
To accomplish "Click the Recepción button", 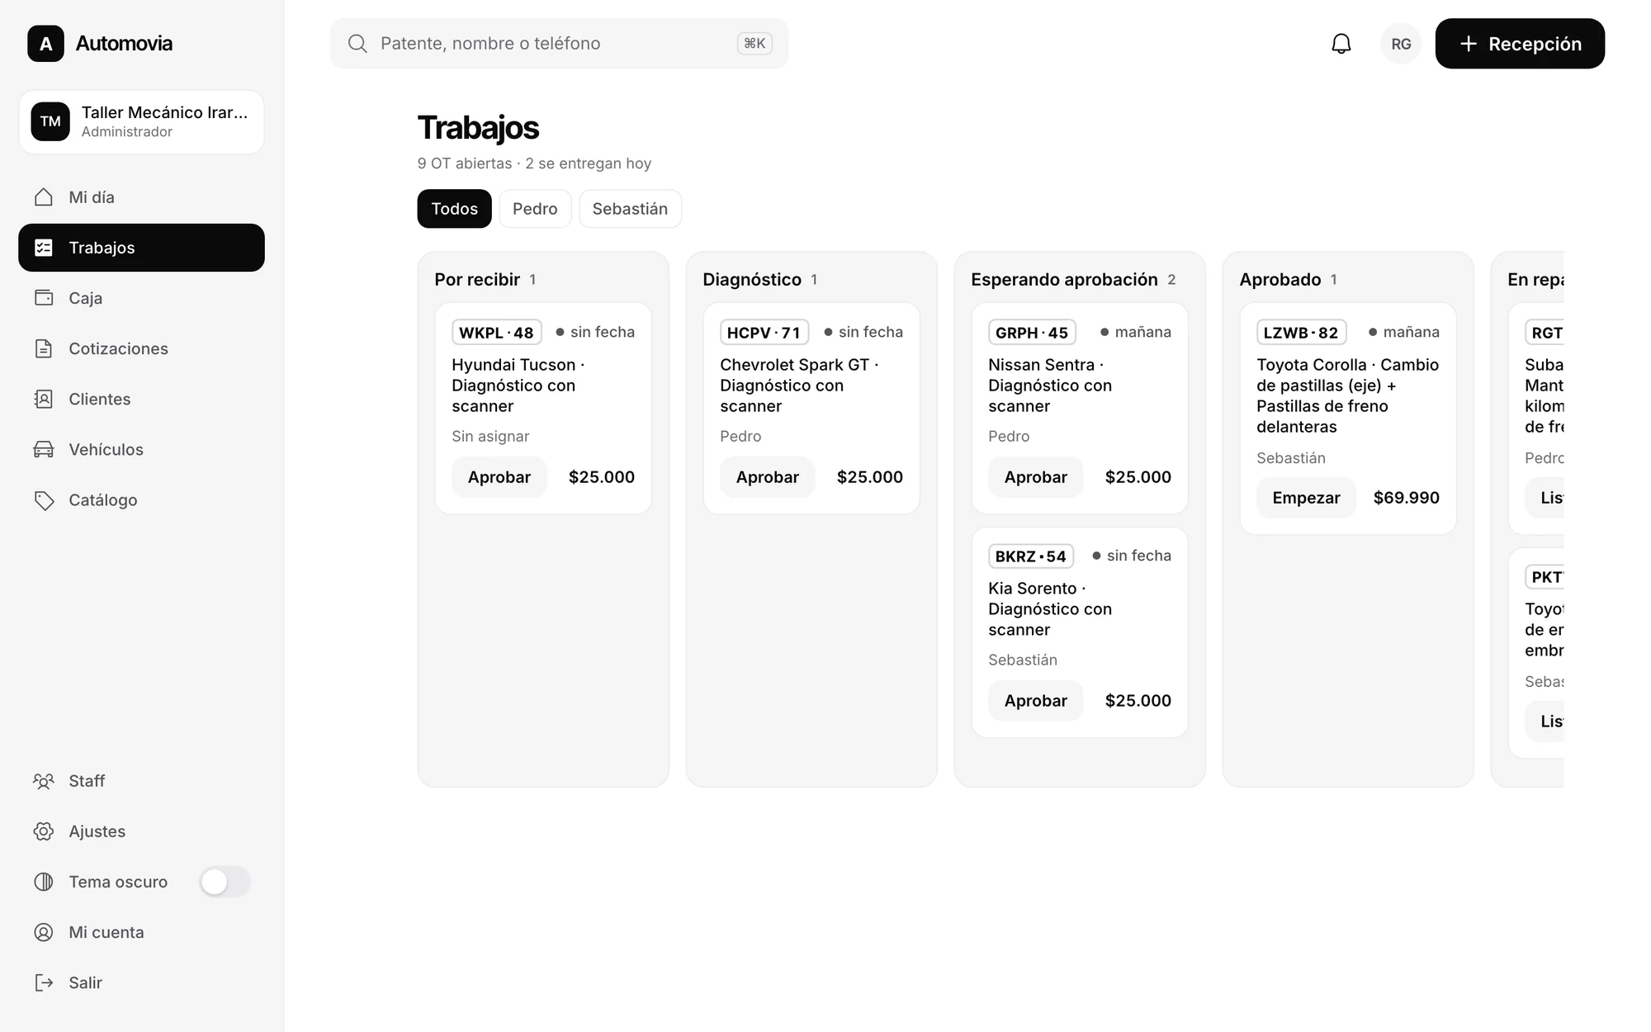I will pos(1520,44).
